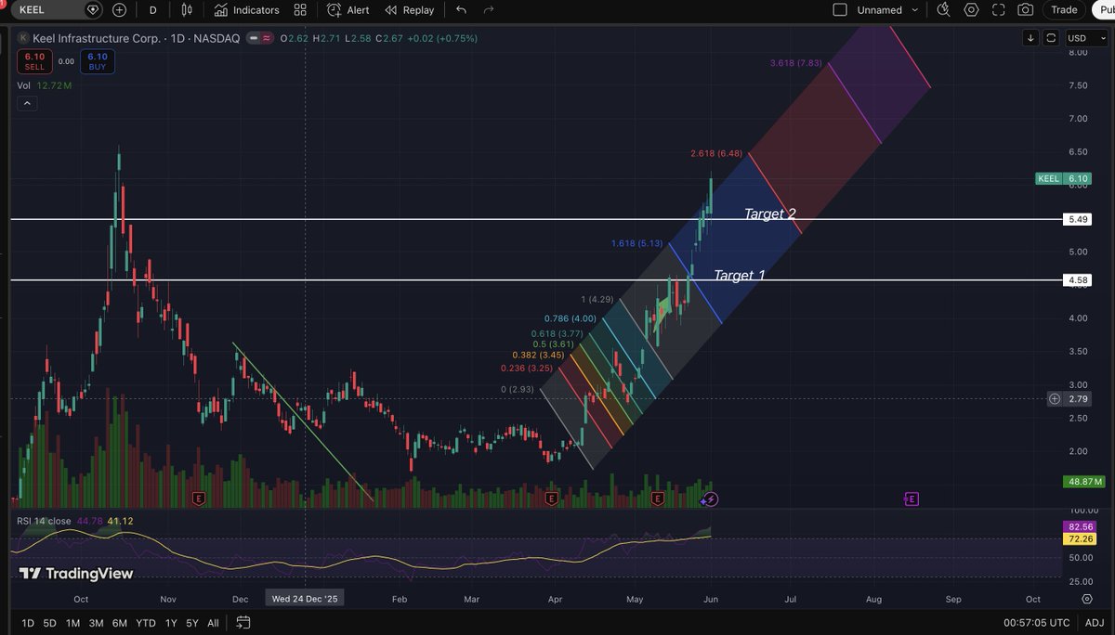This screenshot has width=1115, height=635.
Task: Undo the last chart action
Action: [x=462, y=10]
